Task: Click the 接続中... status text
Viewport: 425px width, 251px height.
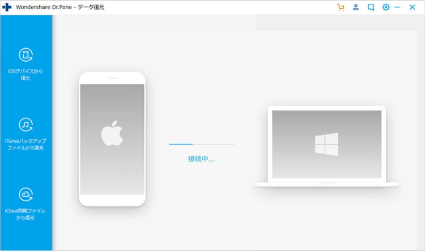Action: (201, 159)
